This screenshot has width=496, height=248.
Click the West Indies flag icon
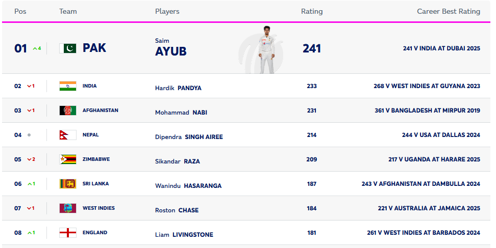[x=67, y=208]
